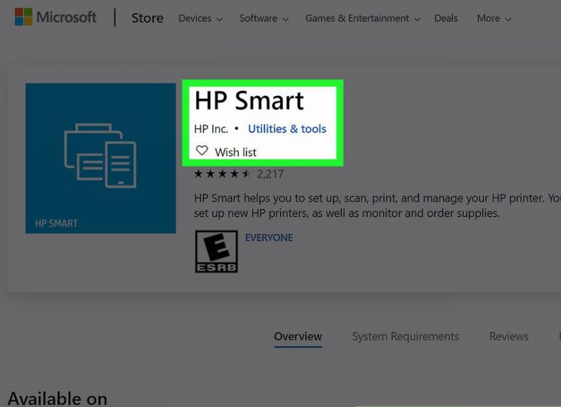Viewport: 561px width, 407px height.
Task: Select the Overview tab
Action: (298, 336)
